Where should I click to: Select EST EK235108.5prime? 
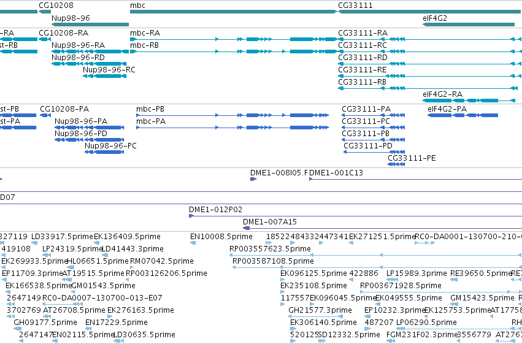[x=313, y=286]
